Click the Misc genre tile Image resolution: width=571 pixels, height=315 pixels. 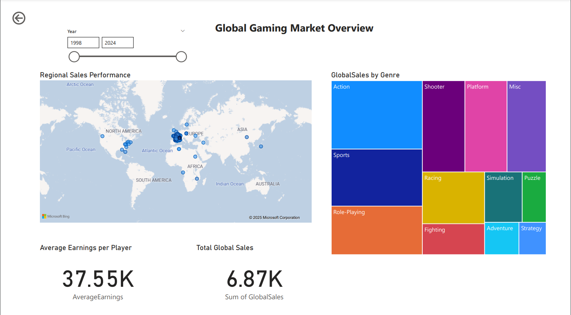pos(526,127)
